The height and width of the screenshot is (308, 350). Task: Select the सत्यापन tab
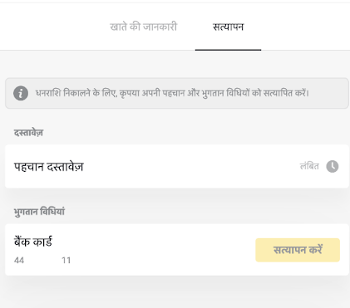click(x=228, y=27)
